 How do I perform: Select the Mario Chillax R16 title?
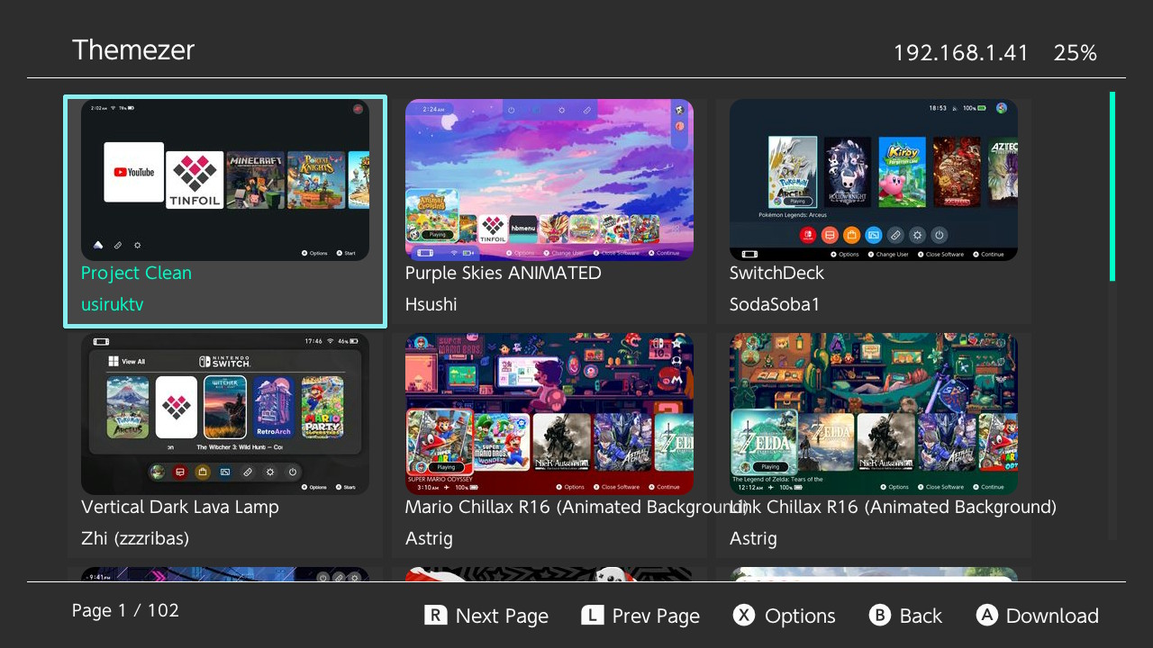point(576,507)
